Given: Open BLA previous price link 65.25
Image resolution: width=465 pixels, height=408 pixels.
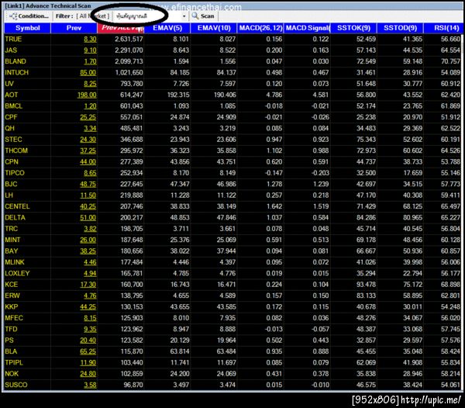Looking at the screenshot, I should coord(88,351).
